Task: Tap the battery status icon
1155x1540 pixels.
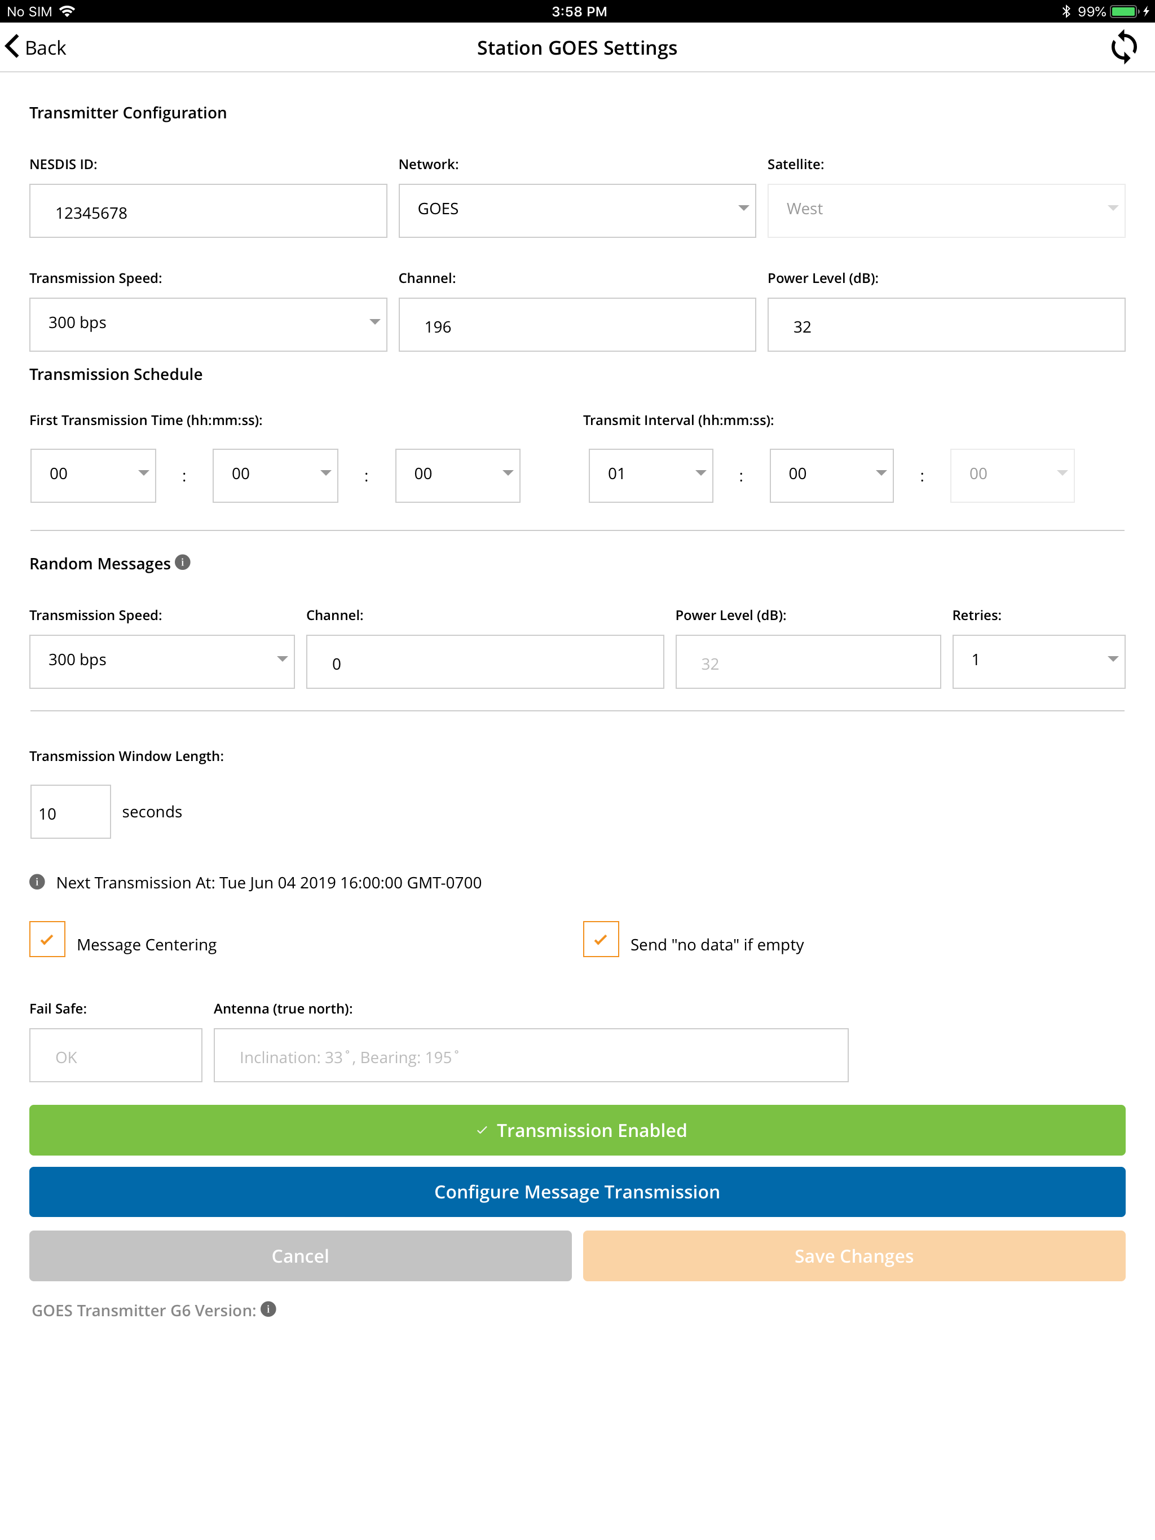Action: pyautogui.click(x=1123, y=11)
